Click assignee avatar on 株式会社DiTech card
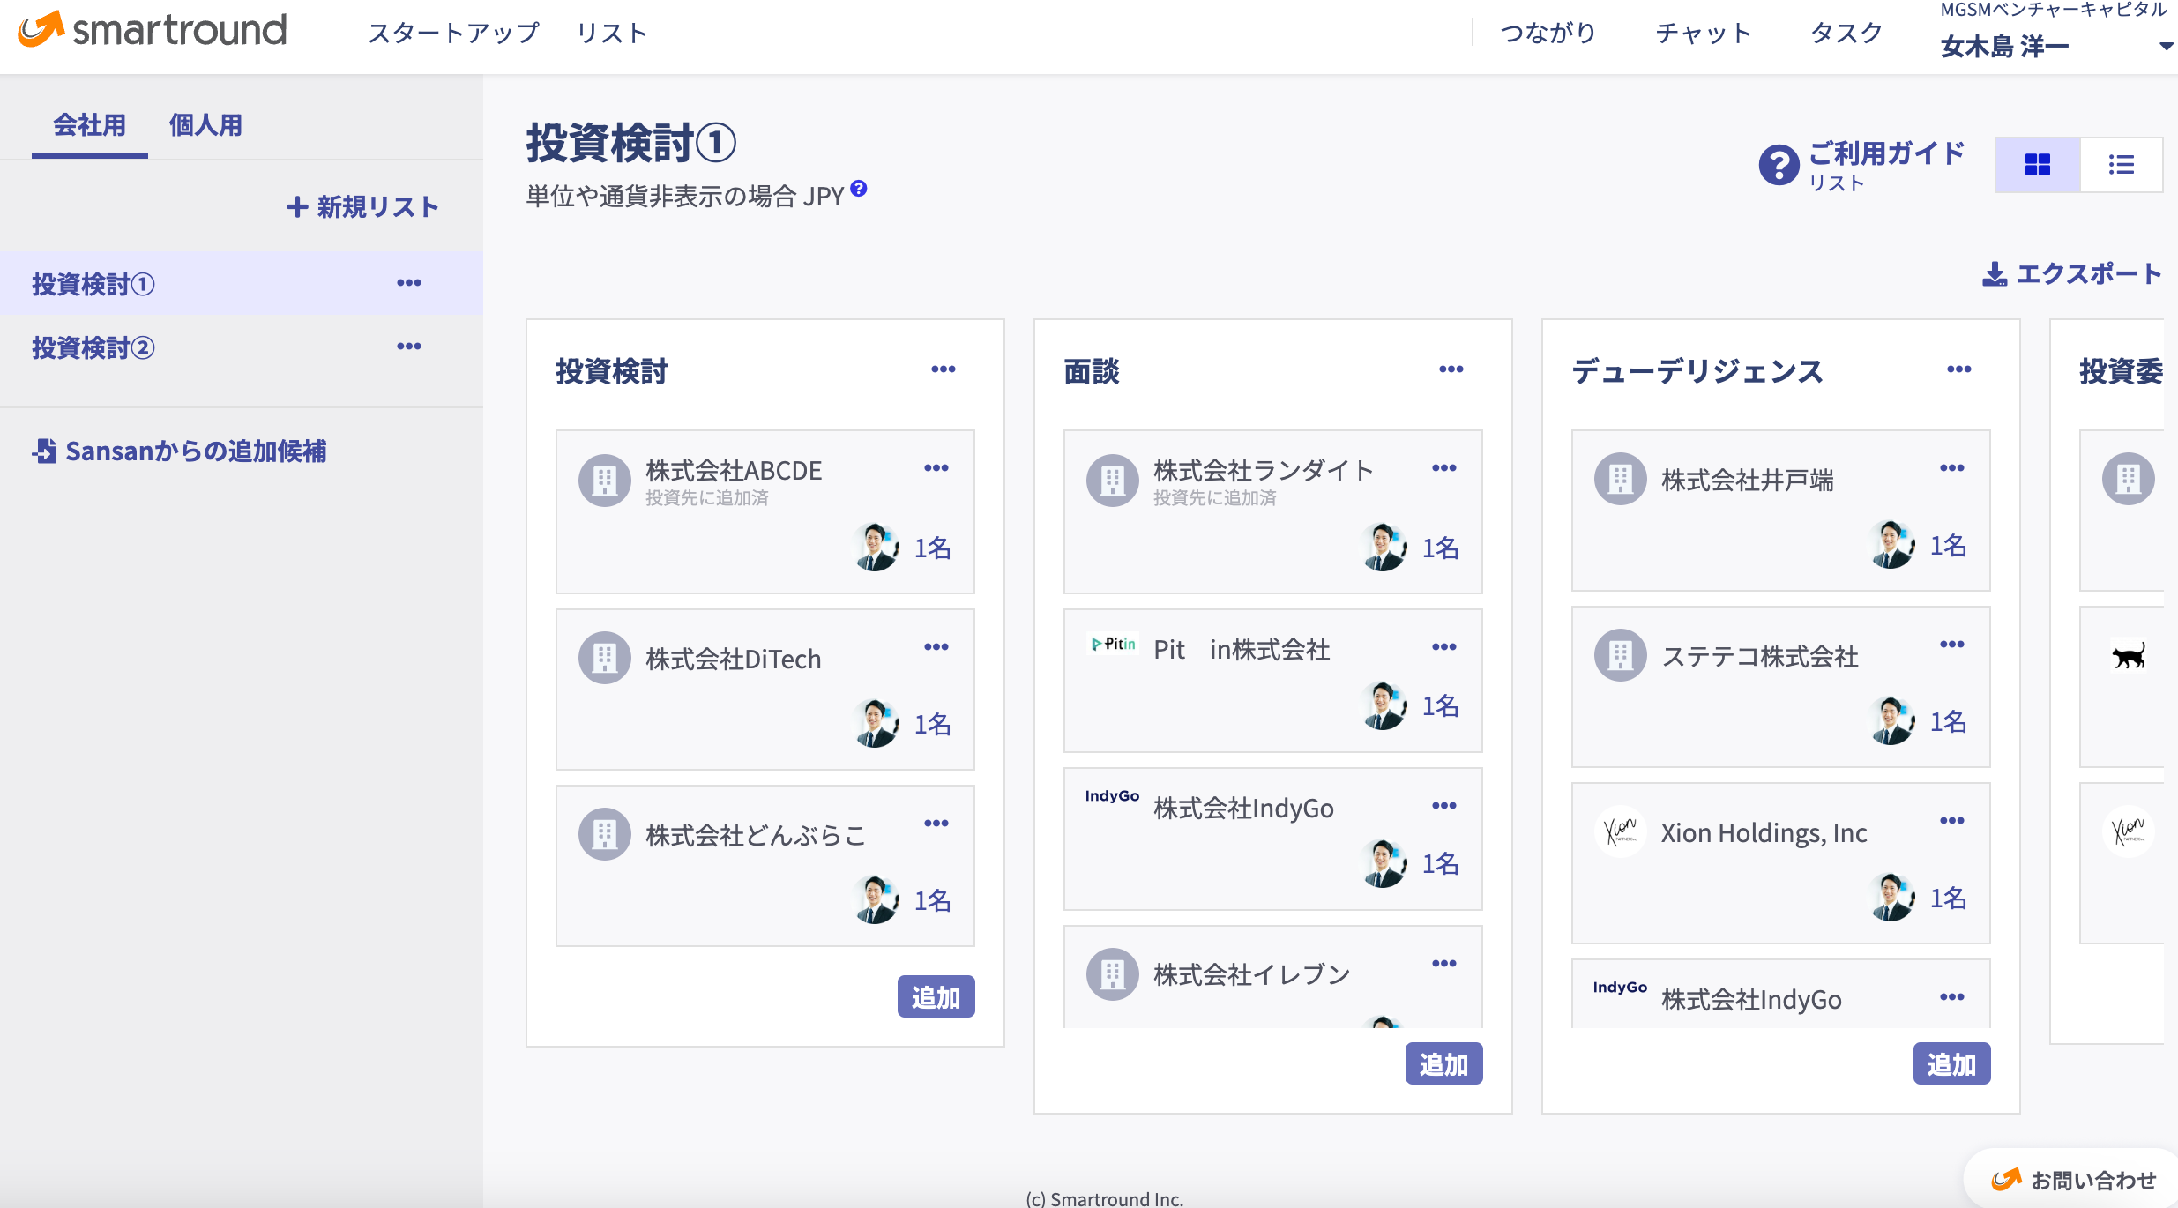The width and height of the screenshot is (2178, 1208). click(876, 724)
